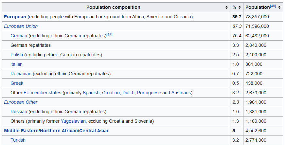Viewport: 286px width, 145px height.
Task: Sort table by percentage column arrows
Action: click(x=240, y=7)
